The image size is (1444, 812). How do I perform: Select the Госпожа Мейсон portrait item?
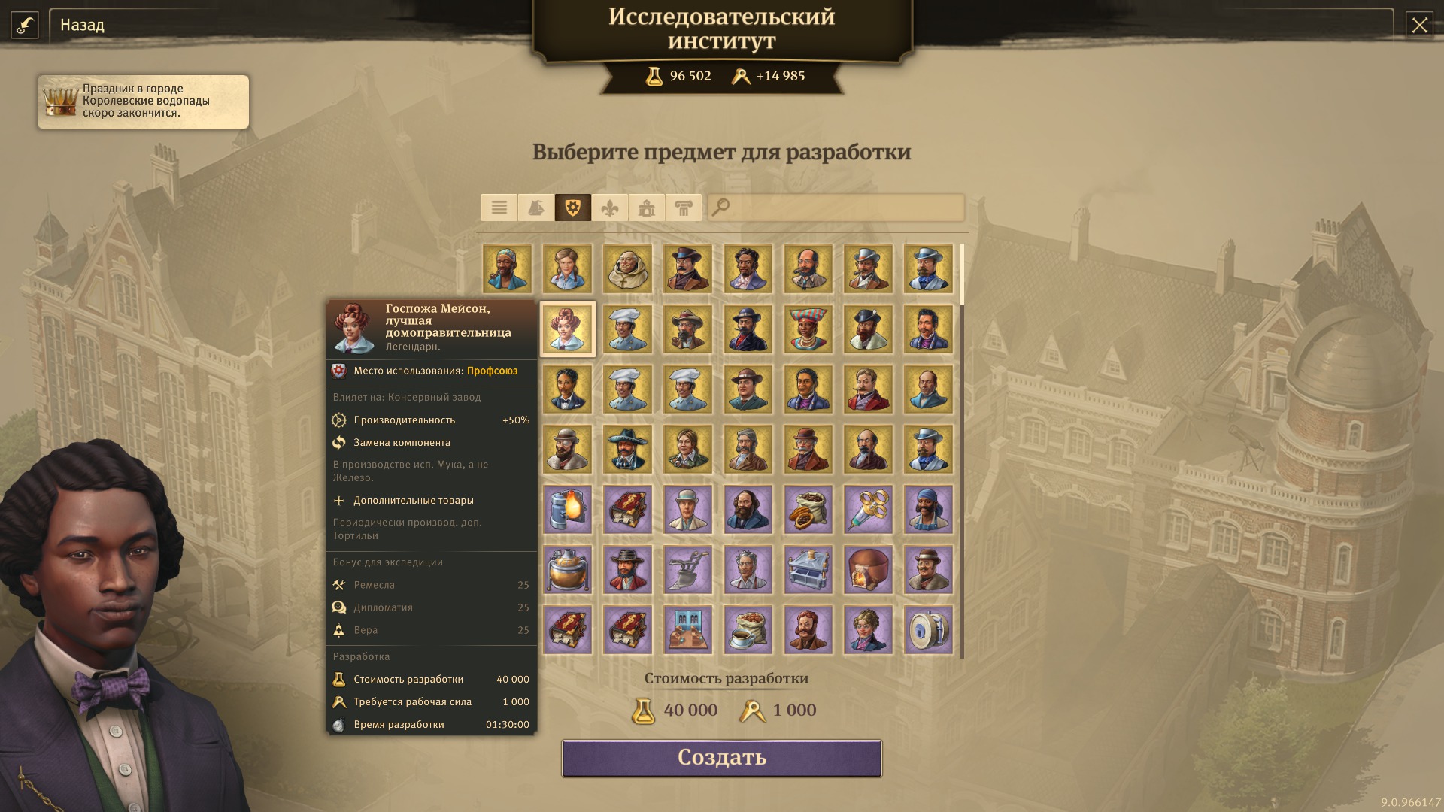point(567,329)
